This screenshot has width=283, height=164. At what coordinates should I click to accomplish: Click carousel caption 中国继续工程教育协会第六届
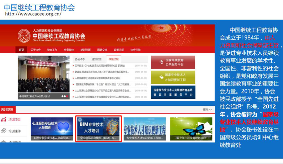coord(35,96)
